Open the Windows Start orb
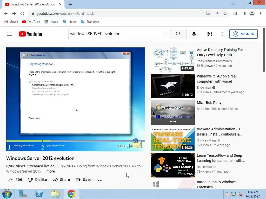The height and width of the screenshot is (199, 266). pos(7,194)
